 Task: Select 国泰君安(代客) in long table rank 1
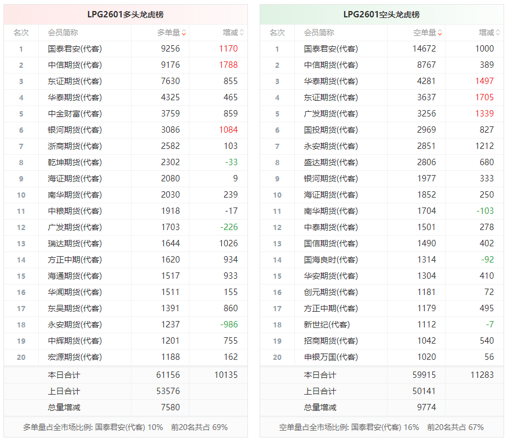coord(75,49)
